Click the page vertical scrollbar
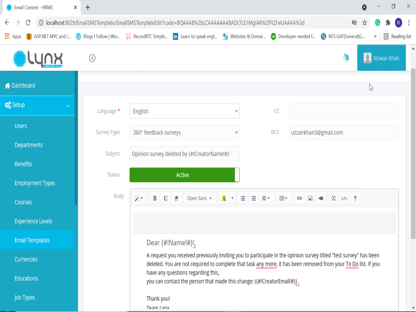416x312 pixels. point(413,154)
